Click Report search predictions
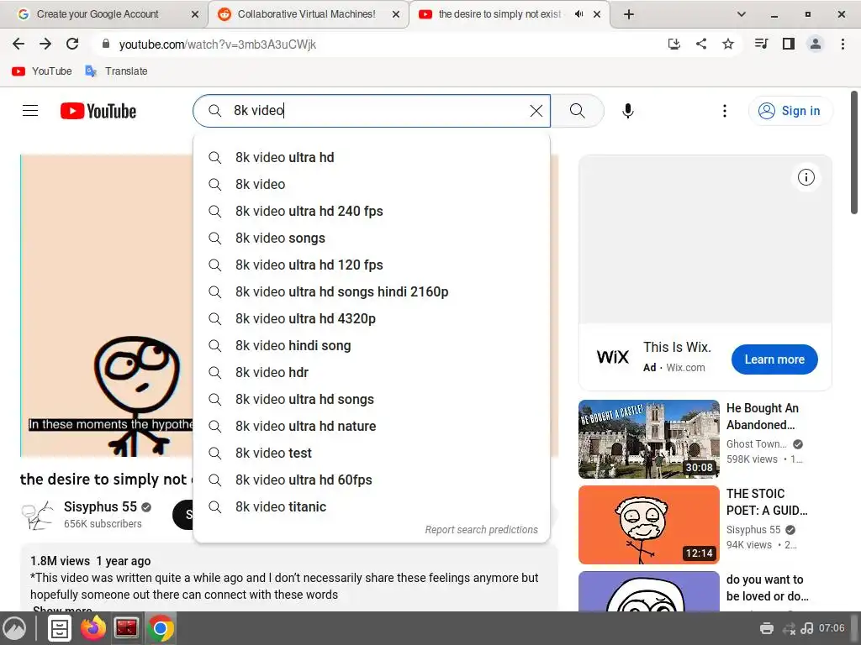861x645 pixels. point(481,530)
